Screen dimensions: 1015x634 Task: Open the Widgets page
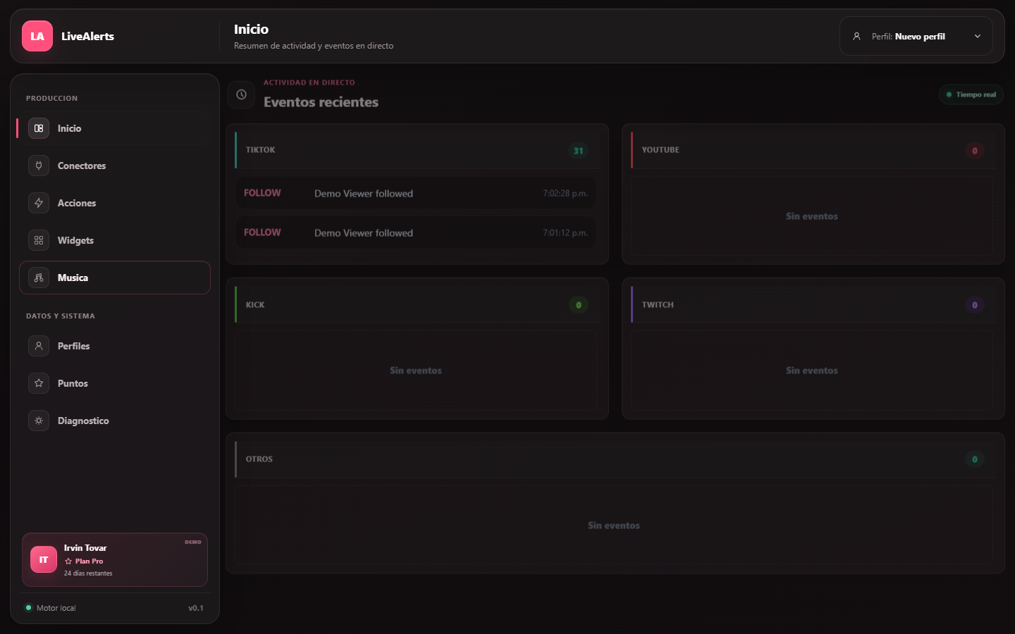[115, 240]
